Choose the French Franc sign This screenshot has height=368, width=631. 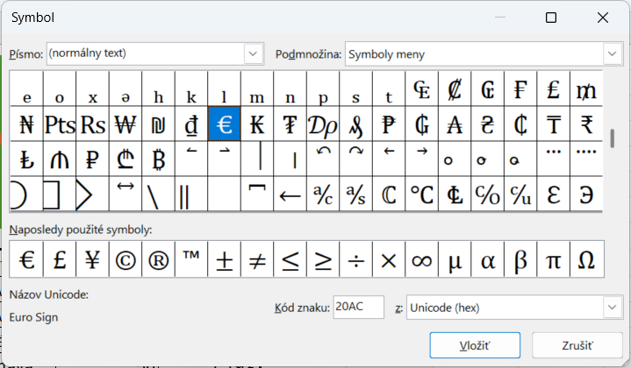coord(520,88)
